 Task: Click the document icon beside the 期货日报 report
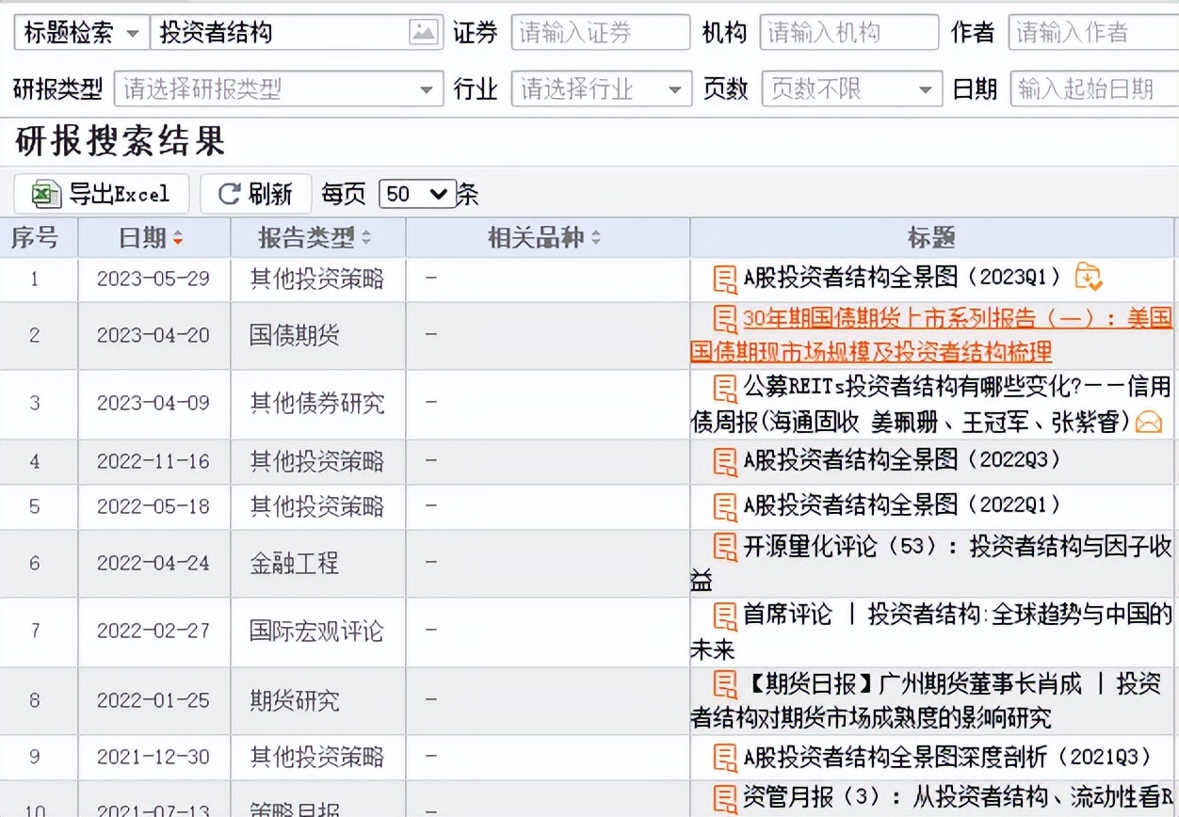[722, 686]
